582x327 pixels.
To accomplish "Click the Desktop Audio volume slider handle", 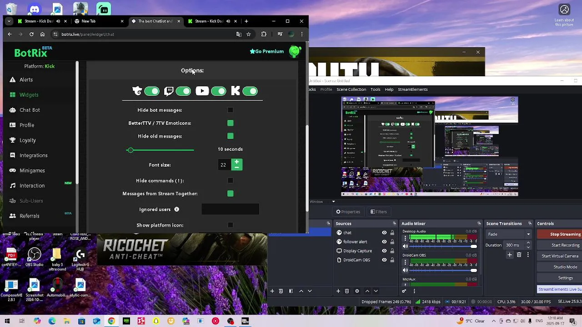I will tap(474, 246).
